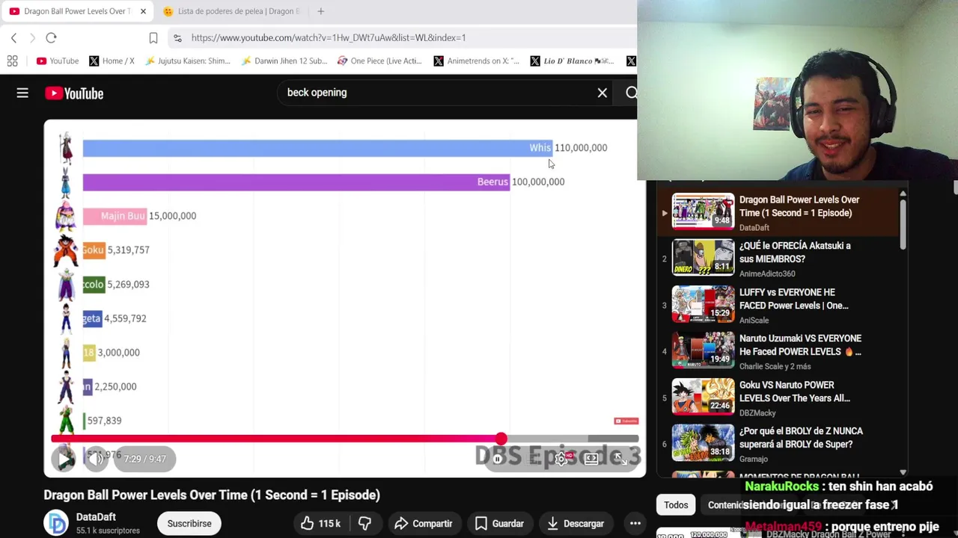Share the video with Compartir
The image size is (958, 538).
pos(424,523)
